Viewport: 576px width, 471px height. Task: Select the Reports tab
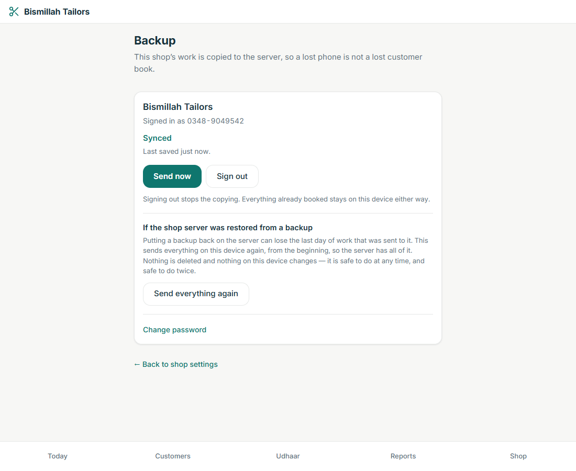[x=403, y=456]
